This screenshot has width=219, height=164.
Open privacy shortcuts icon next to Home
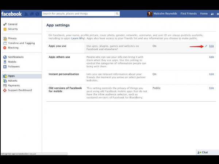(212, 14)
